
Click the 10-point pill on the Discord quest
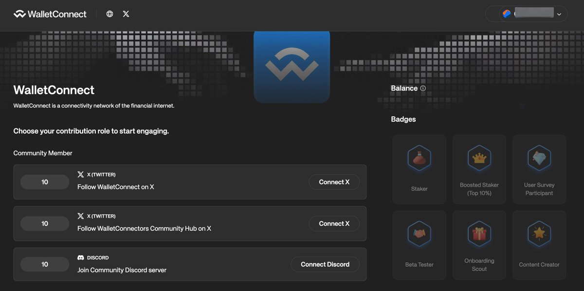click(x=44, y=264)
